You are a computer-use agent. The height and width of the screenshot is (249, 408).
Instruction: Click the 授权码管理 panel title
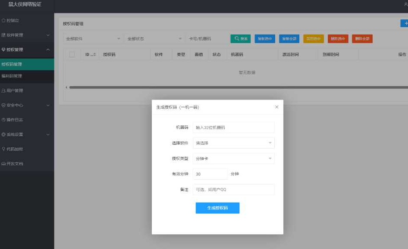[73, 23]
